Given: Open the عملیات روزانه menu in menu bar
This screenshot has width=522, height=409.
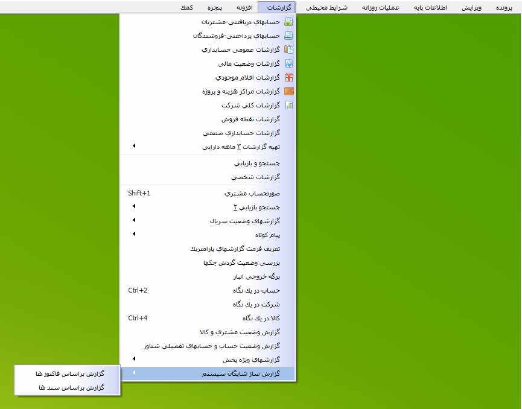Looking at the screenshot, I should click(x=381, y=8).
